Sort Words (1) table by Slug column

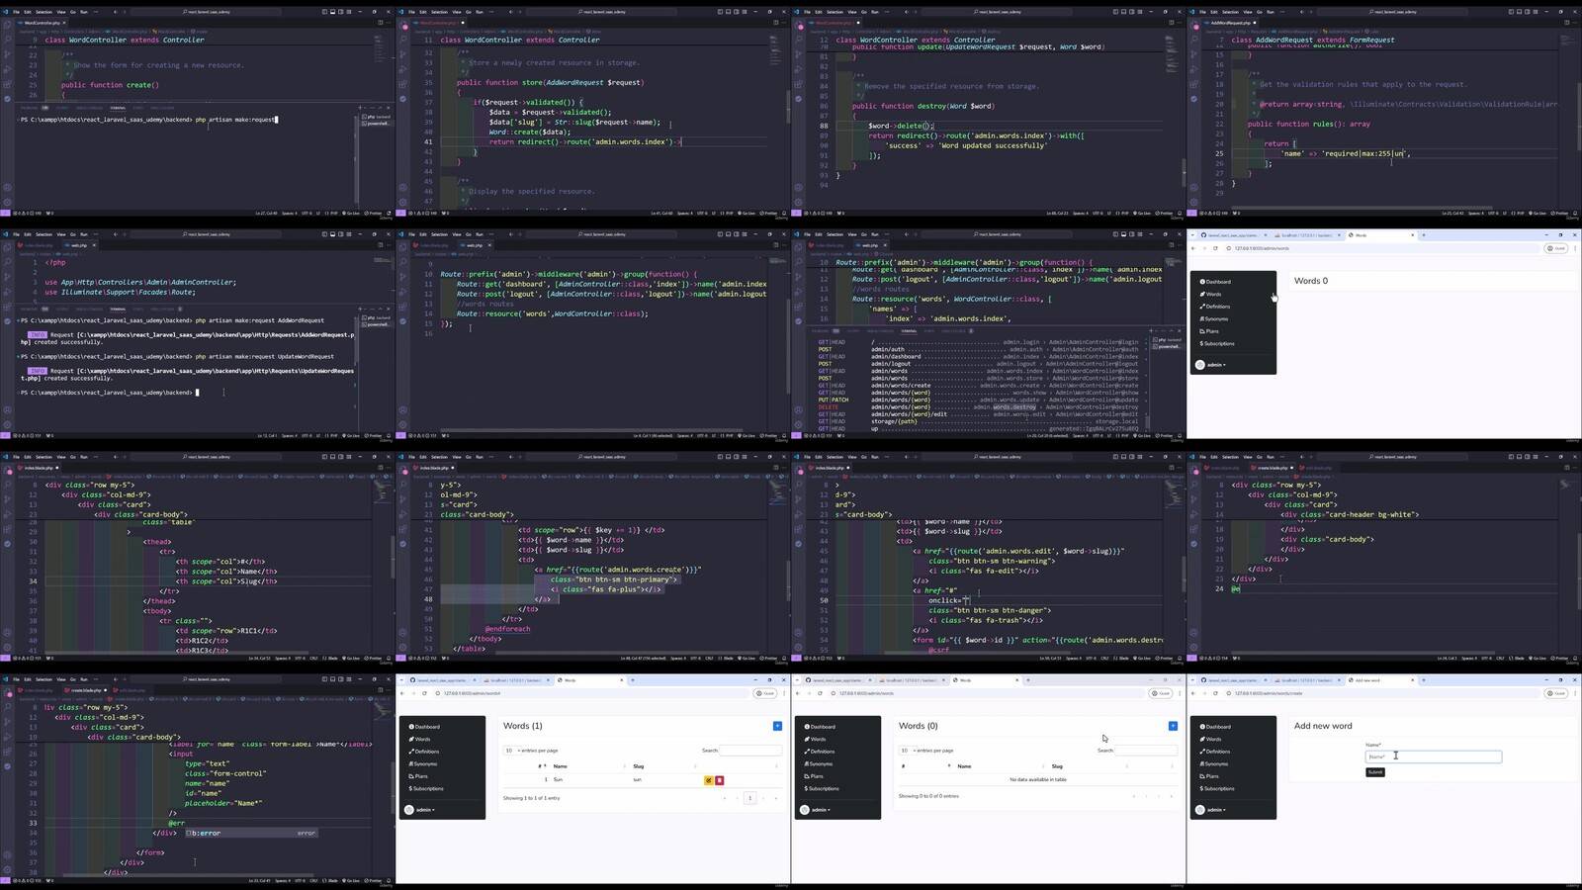point(639,766)
